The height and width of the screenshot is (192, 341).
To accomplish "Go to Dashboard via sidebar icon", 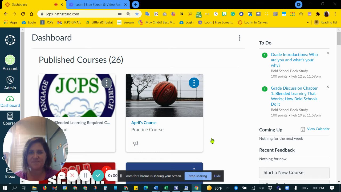I will click(10, 102).
